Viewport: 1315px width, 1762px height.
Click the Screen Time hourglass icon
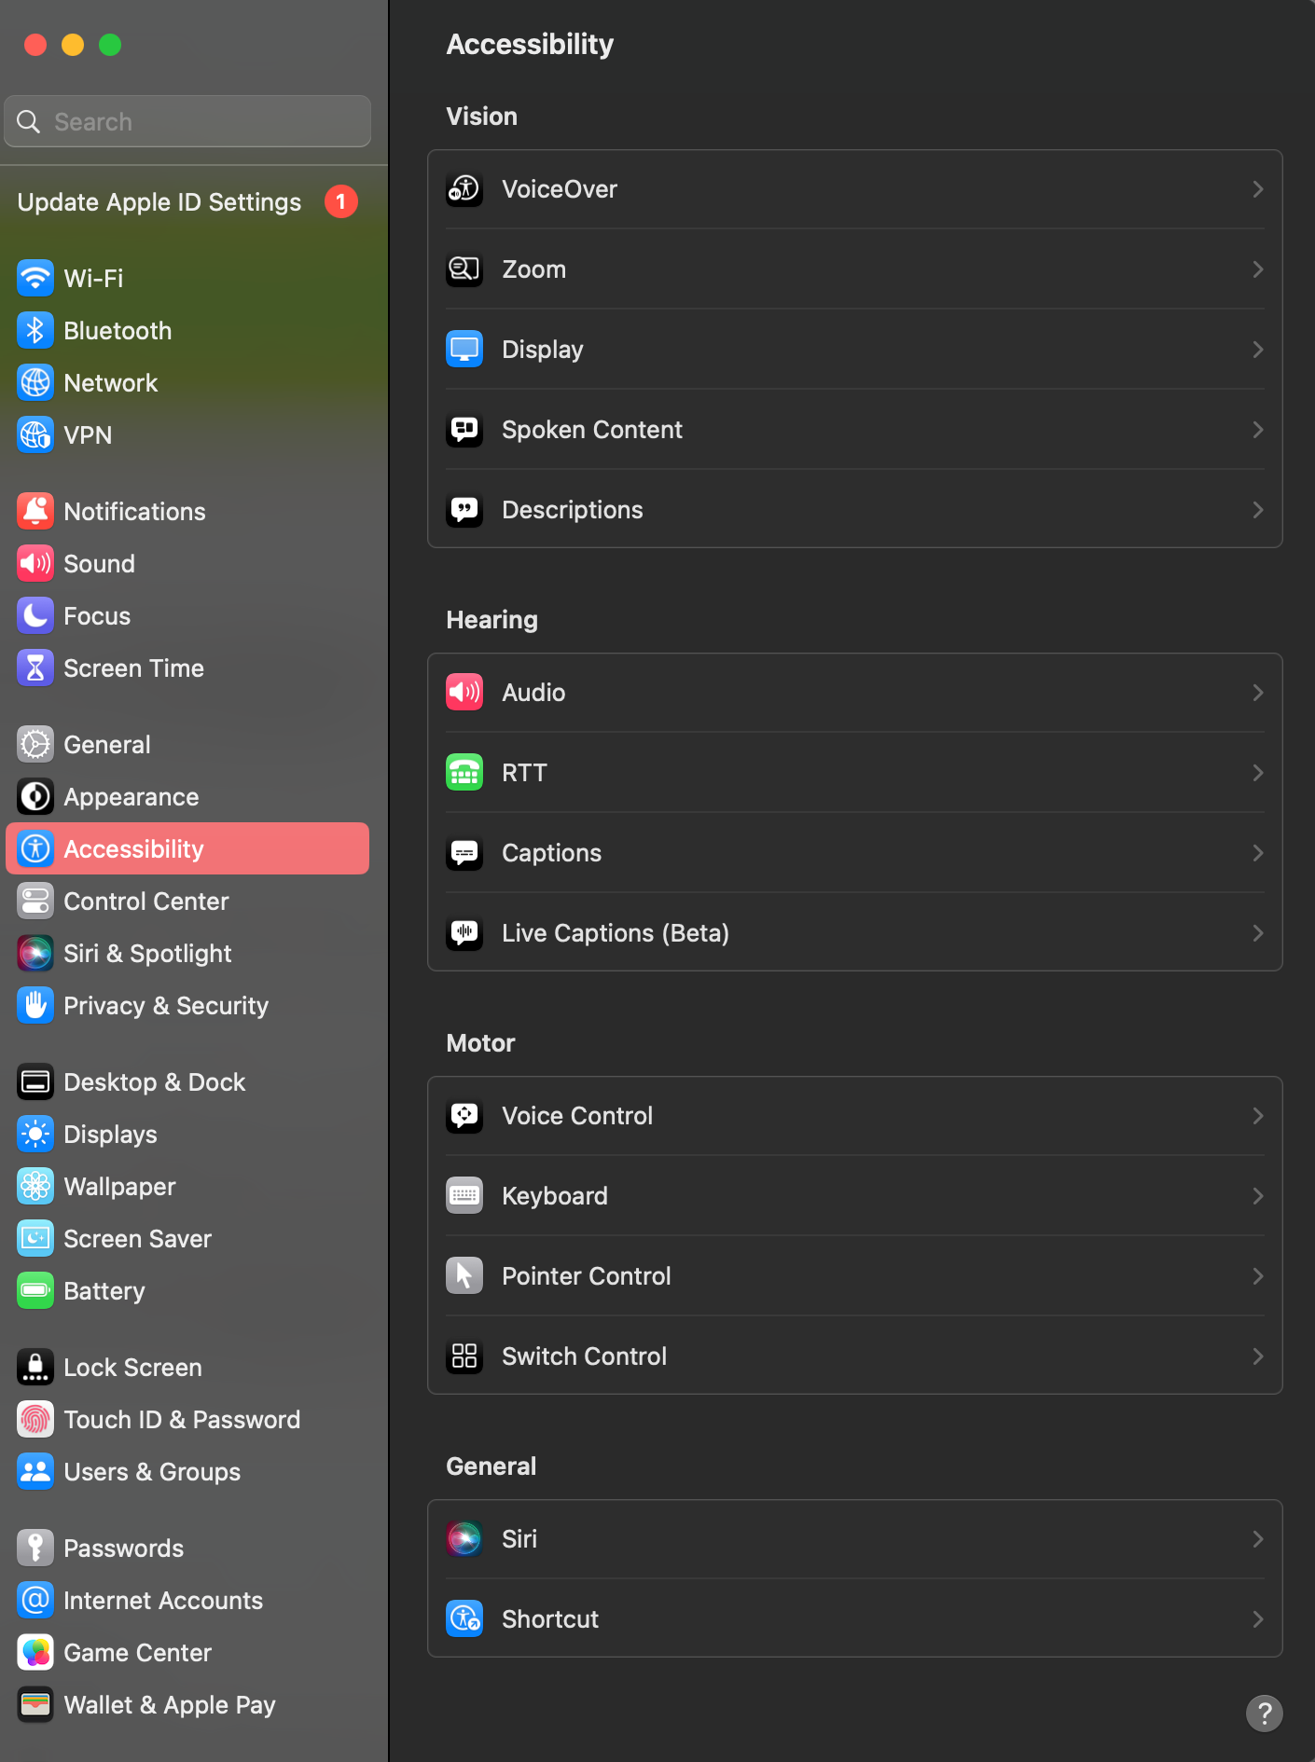(x=35, y=668)
